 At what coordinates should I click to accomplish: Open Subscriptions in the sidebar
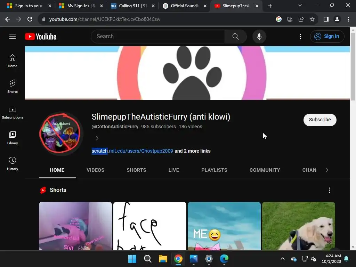click(x=13, y=112)
